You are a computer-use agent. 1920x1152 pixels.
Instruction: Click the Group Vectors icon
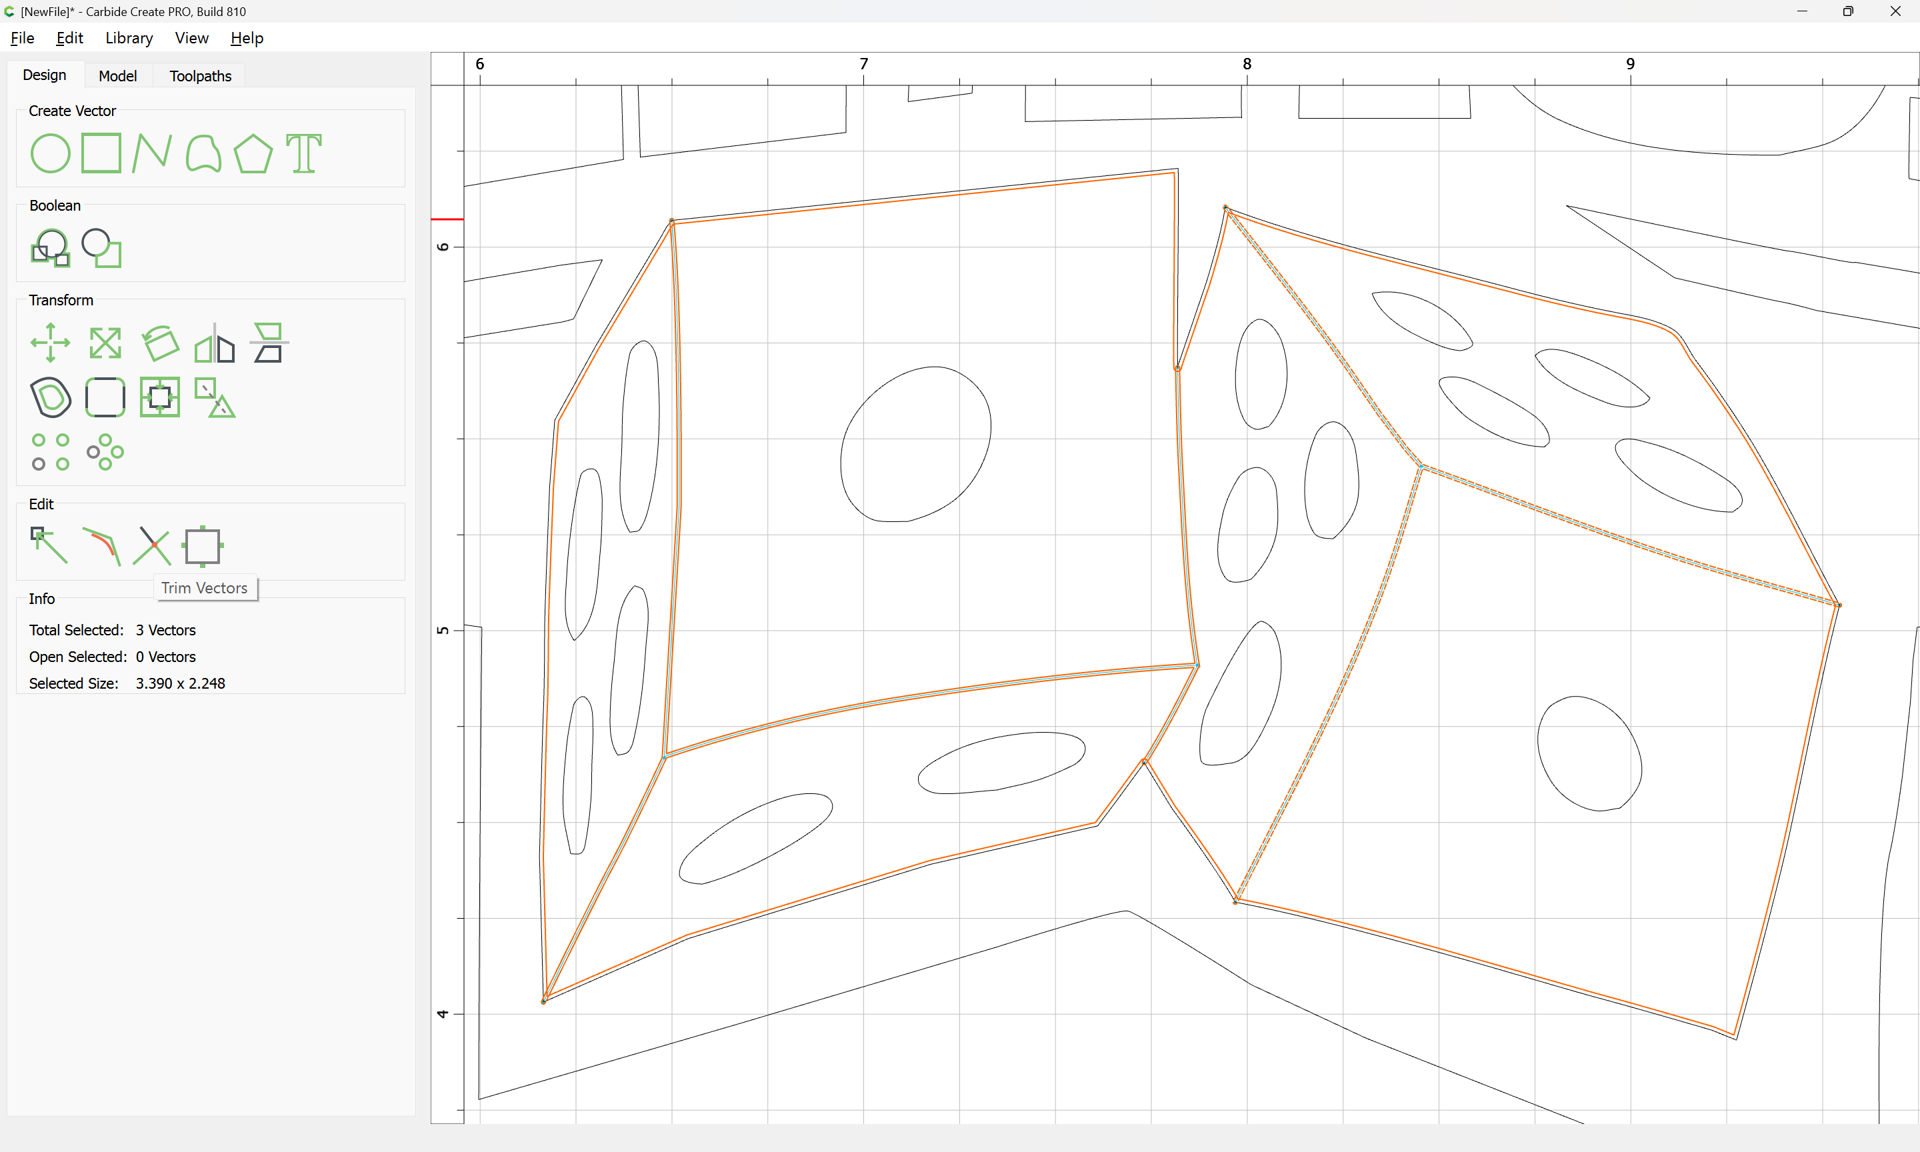214,397
